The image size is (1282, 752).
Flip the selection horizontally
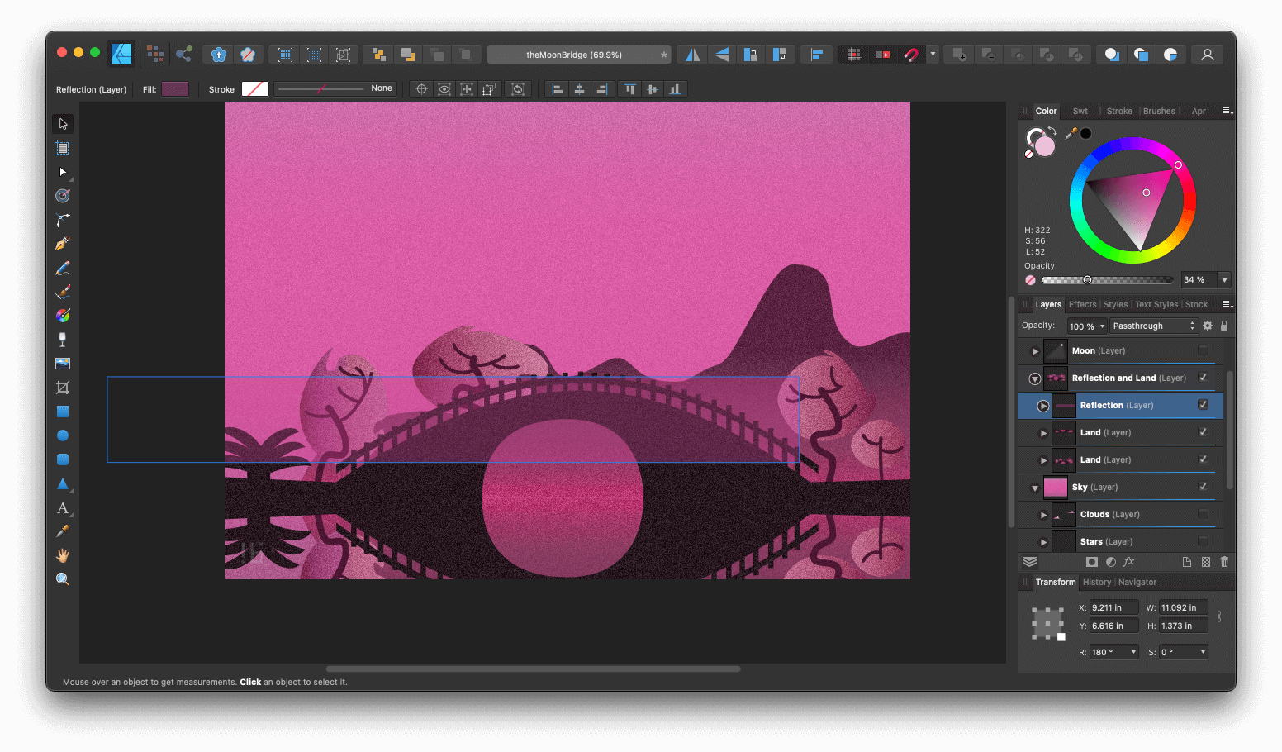[x=692, y=54]
